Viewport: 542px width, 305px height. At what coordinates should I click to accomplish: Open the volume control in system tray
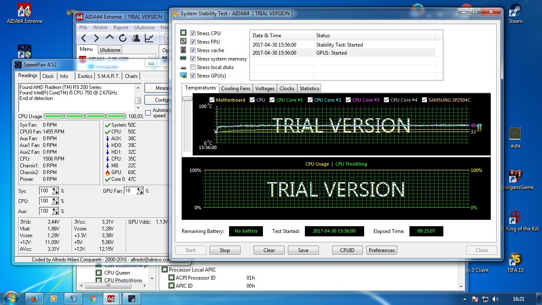tap(495, 299)
